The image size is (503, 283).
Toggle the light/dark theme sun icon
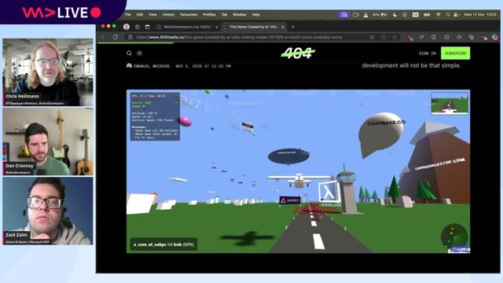pyautogui.click(x=140, y=53)
